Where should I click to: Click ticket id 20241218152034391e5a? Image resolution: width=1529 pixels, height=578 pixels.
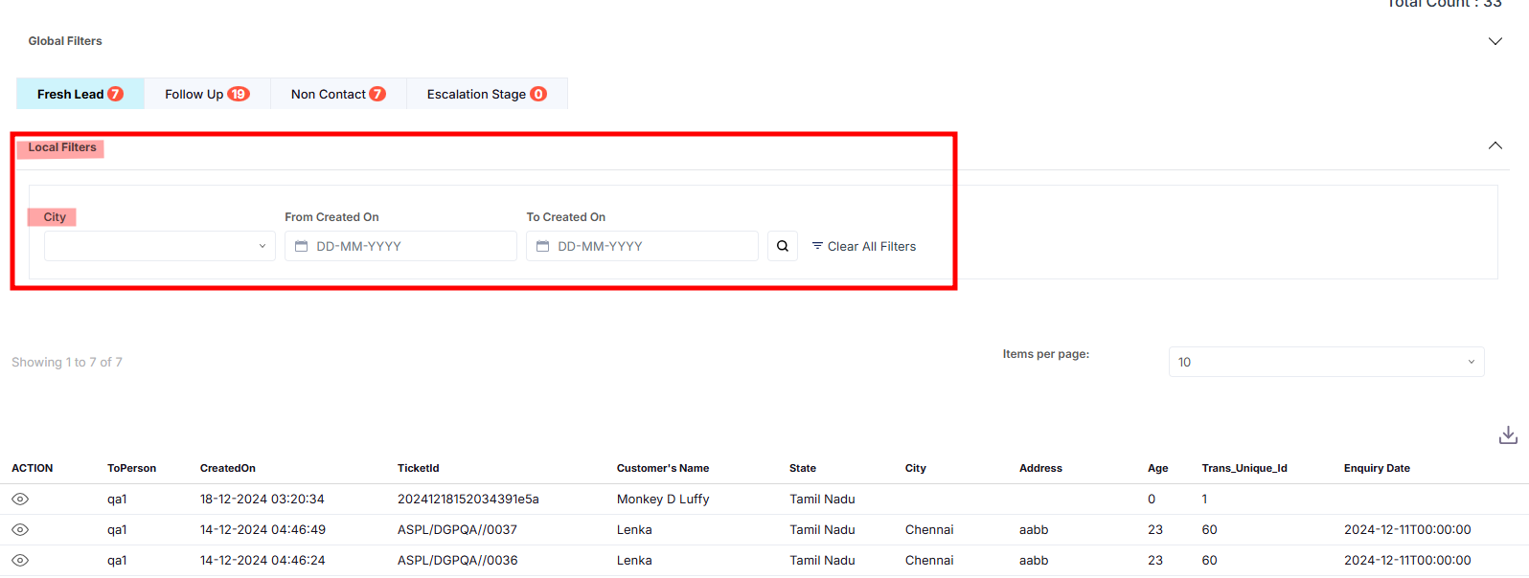click(468, 499)
